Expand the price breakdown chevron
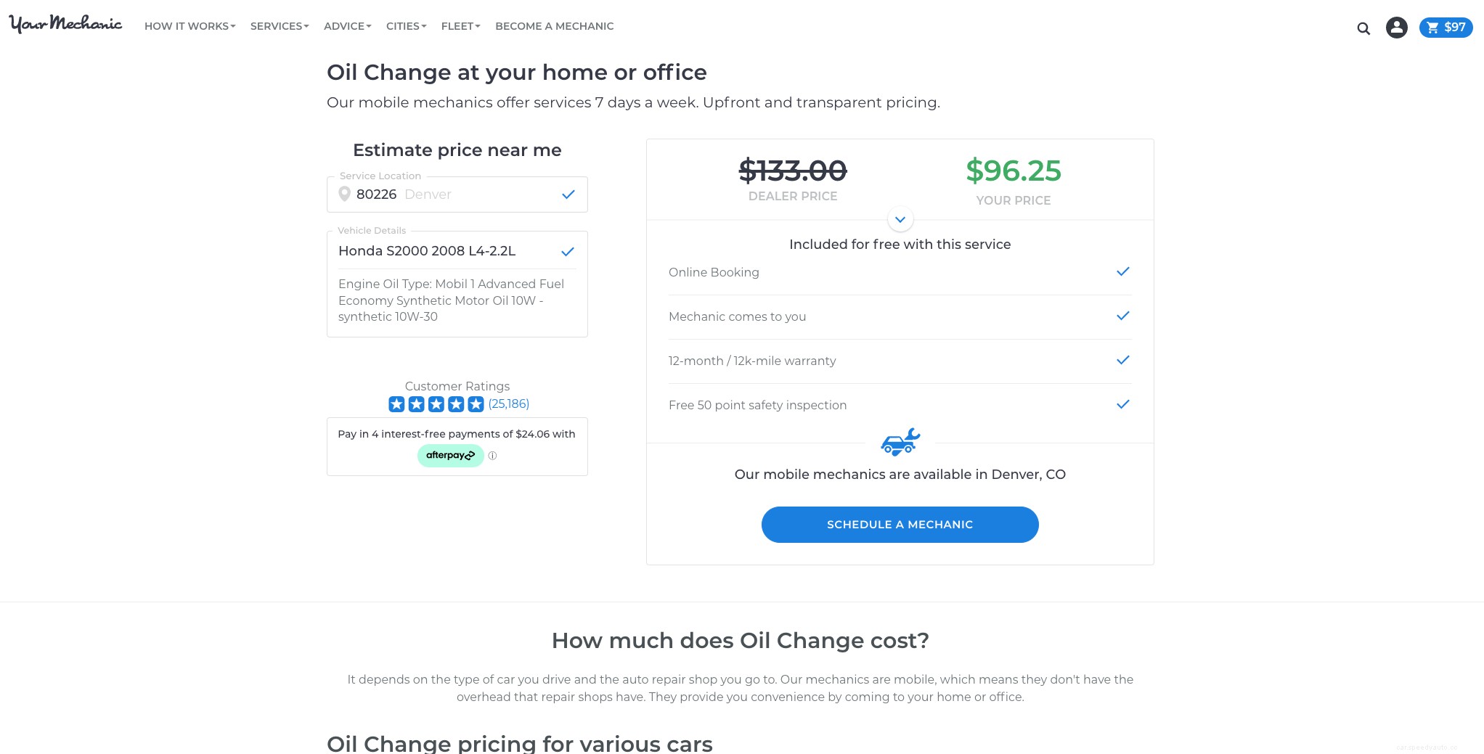 [900, 219]
